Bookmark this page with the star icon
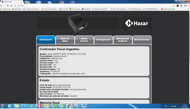Viewport: 190px width, 109px height. click(x=174, y=6)
